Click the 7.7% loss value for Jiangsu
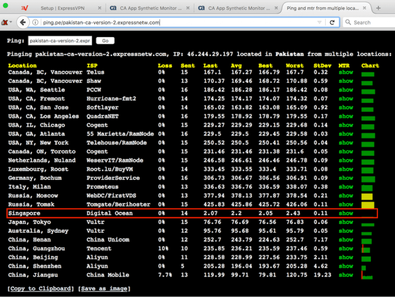Screen dimensions: 395x297 pos(165,275)
